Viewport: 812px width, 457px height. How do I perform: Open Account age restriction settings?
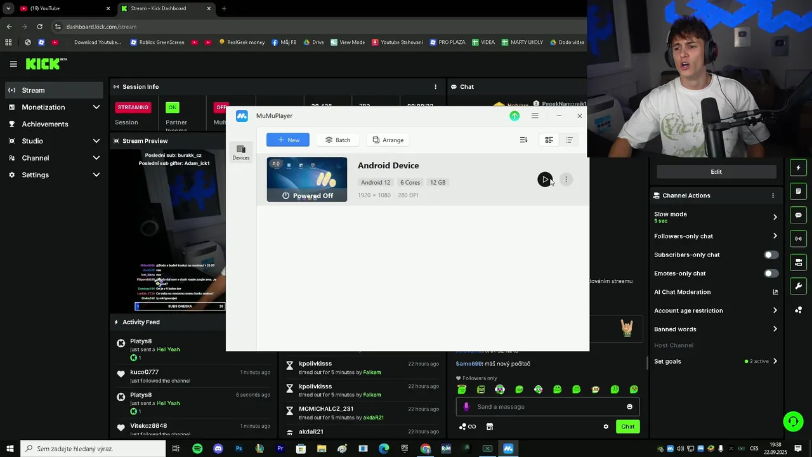point(716,310)
